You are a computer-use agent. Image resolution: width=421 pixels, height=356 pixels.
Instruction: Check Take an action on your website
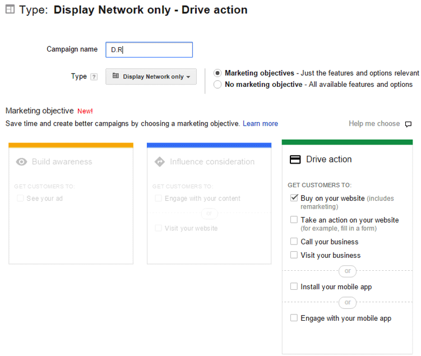[294, 220]
